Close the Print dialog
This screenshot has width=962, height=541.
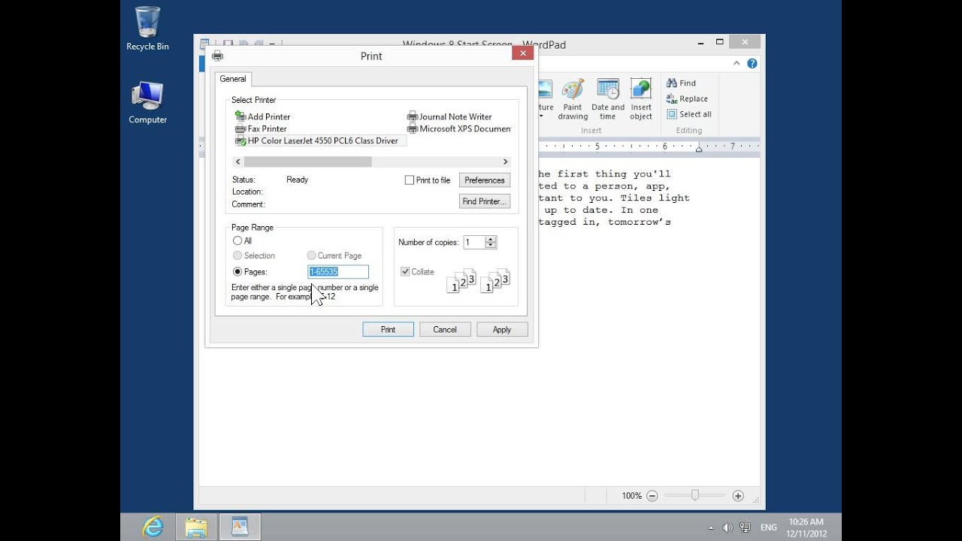tap(523, 53)
